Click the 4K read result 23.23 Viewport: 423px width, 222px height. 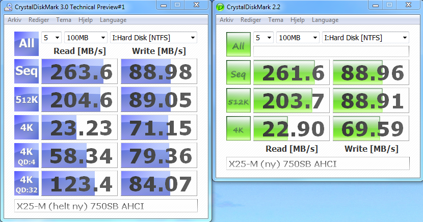tap(80, 127)
